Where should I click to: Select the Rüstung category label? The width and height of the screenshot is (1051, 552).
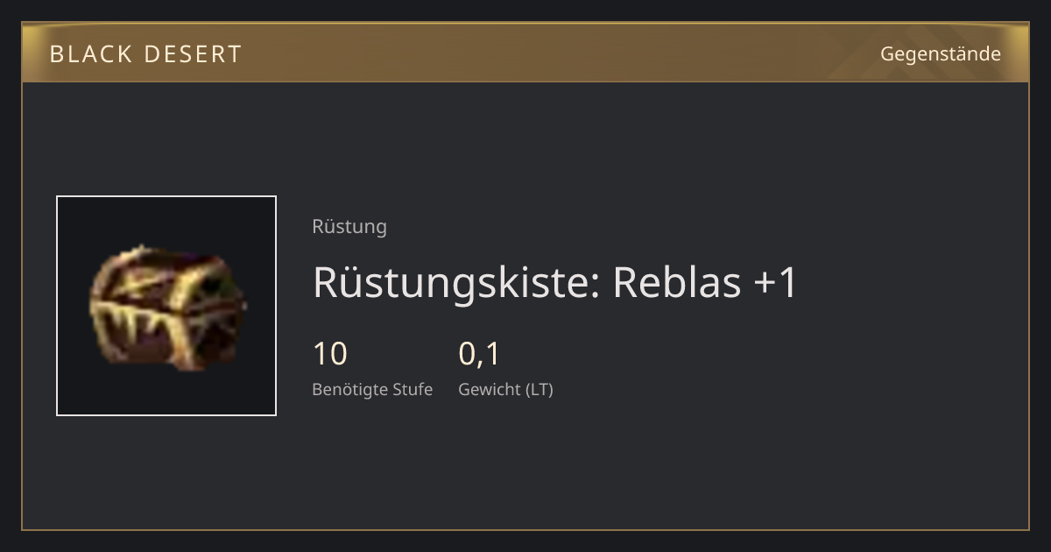[349, 226]
